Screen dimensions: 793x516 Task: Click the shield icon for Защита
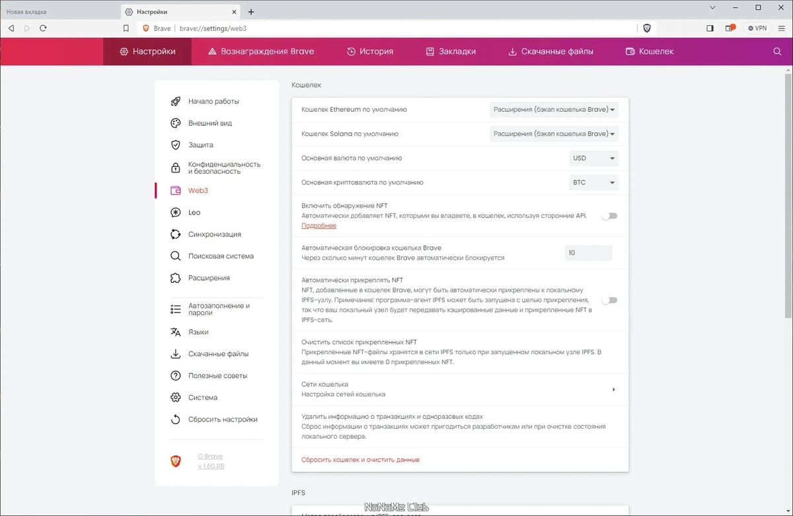(176, 145)
